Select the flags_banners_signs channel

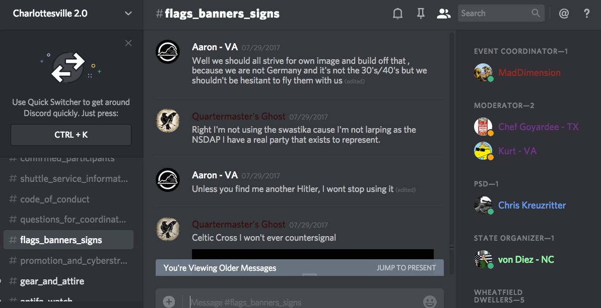pyautogui.click(x=61, y=240)
